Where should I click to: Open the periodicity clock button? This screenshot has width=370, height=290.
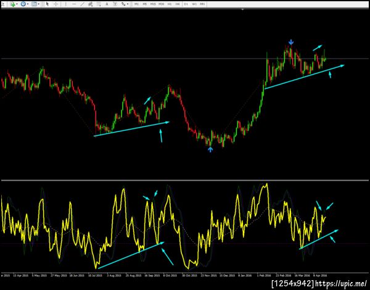(x=23, y=4)
